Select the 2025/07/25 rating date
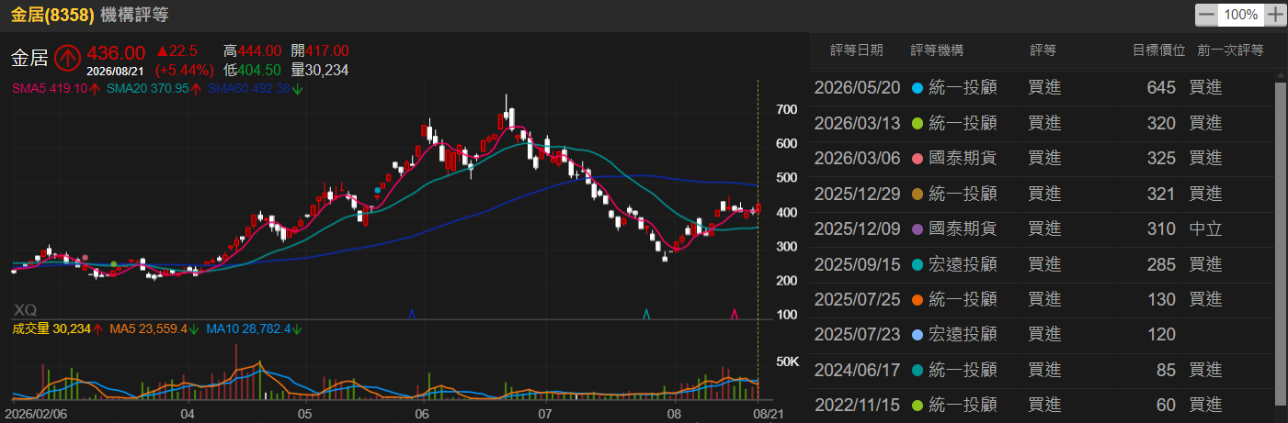Image resolution: width=1288 pixels, height=423 pixels. [x=857, y=299]
